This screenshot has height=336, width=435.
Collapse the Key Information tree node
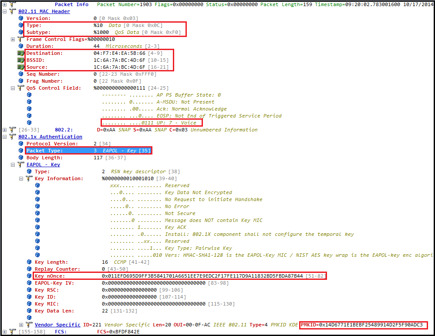coord(21,178)
